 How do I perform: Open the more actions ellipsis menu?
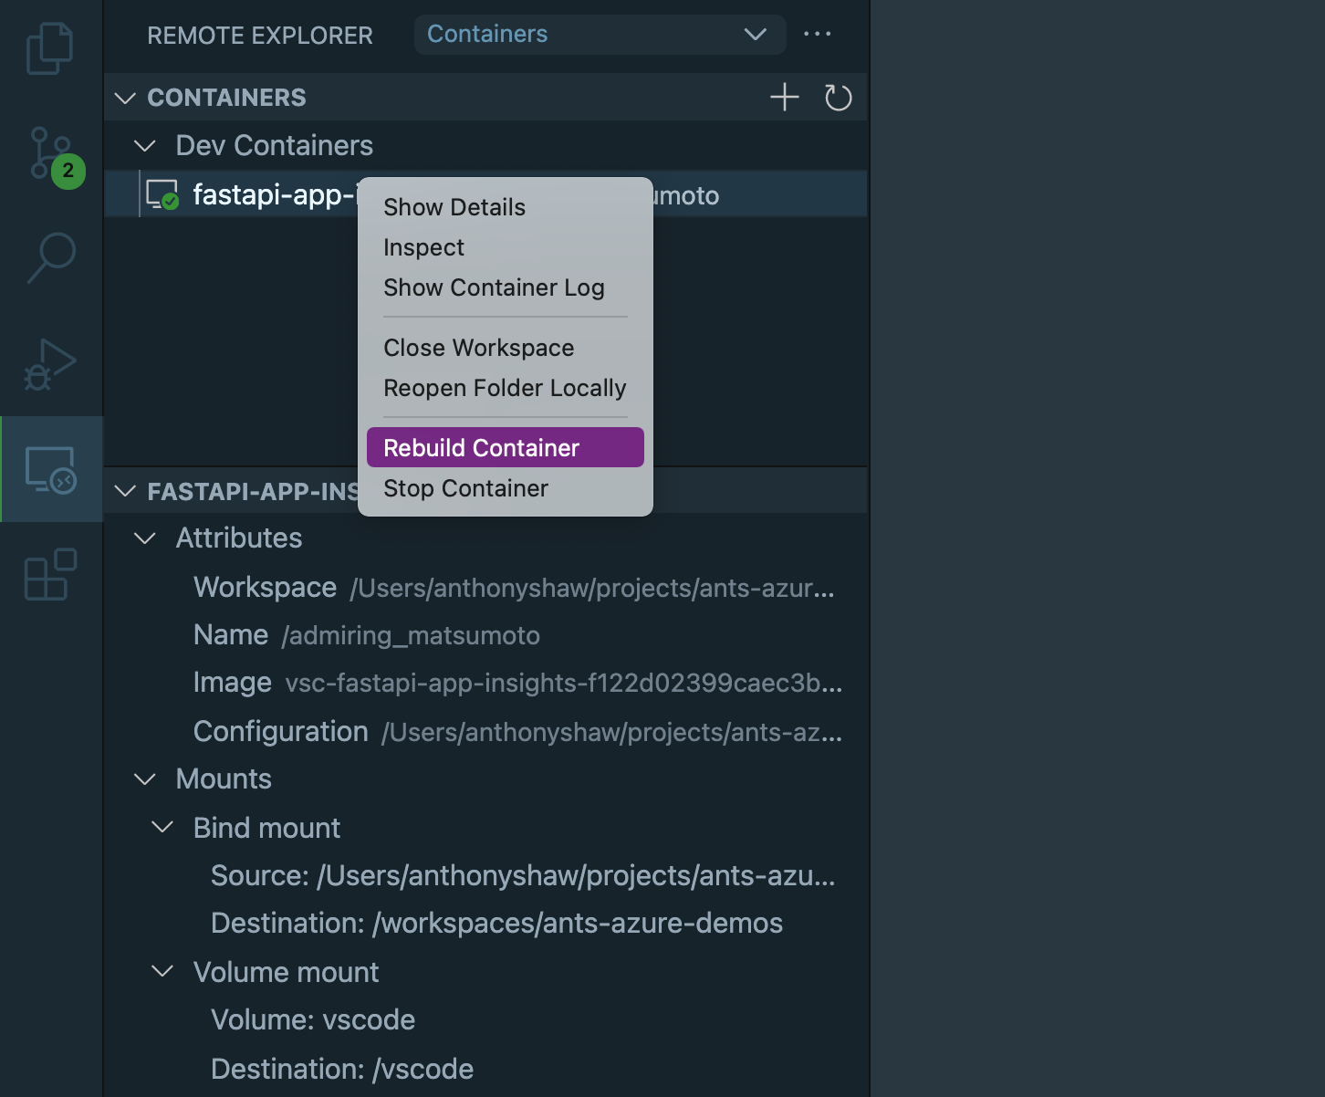[817, 34]
